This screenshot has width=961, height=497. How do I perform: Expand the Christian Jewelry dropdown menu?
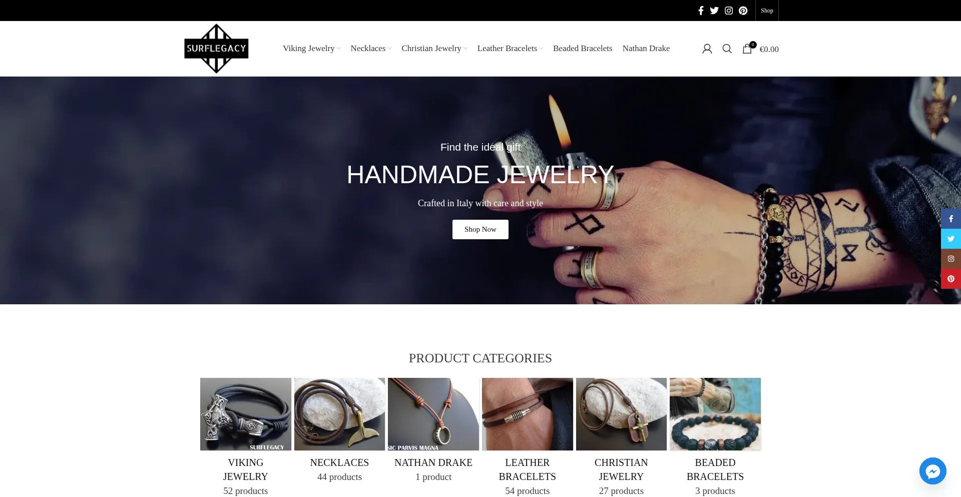coord(434,49)
